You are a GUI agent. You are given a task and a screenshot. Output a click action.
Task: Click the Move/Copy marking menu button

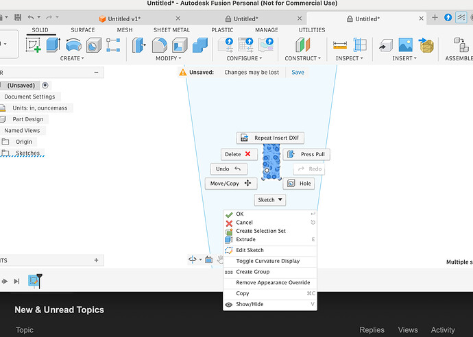(x=231, y=184)
